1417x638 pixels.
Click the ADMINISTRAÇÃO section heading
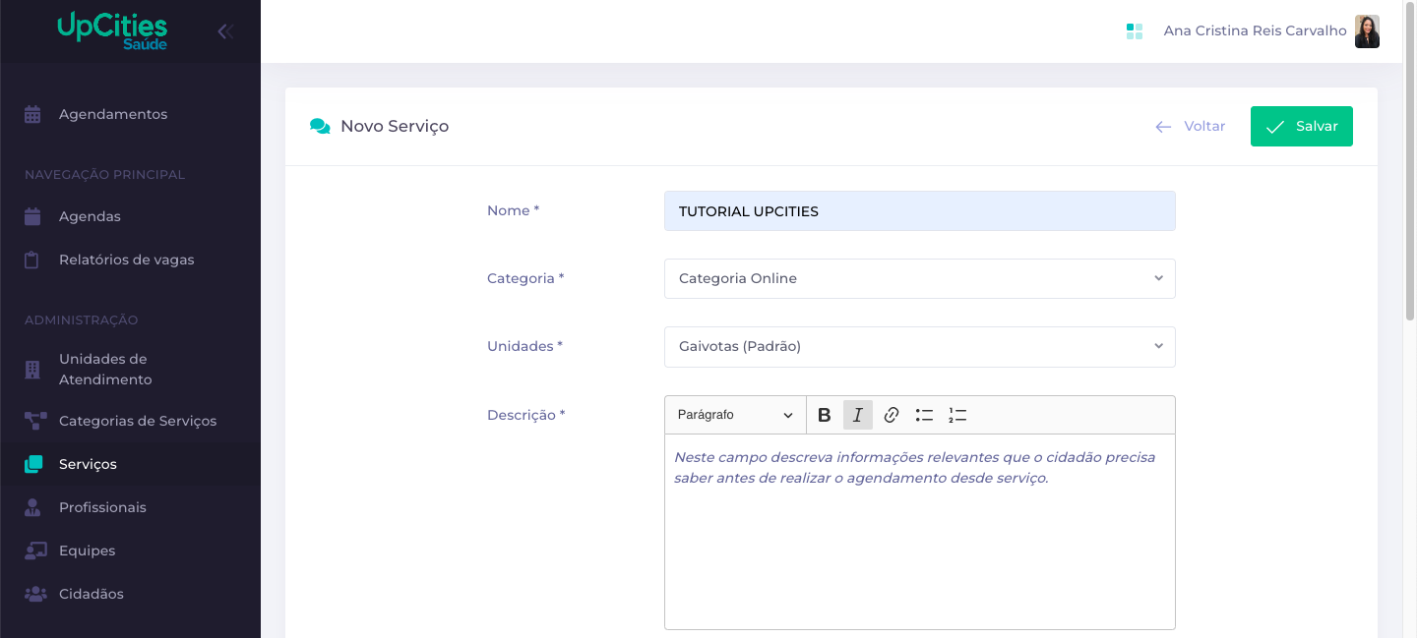click(x=81, y=319)
